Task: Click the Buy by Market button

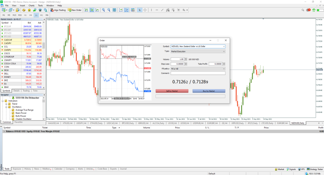Action: tap(209, 91)
